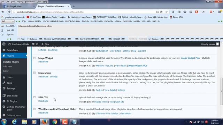Screen dimensions: 223x125
Task: Click the browser address bar
Action: tap(85, 12)
